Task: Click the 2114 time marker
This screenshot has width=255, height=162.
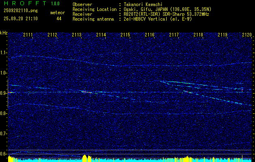Action: coord(101,35)
